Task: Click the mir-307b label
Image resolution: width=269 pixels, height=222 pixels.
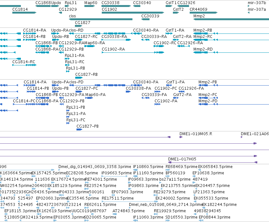Action: (257, 3)
